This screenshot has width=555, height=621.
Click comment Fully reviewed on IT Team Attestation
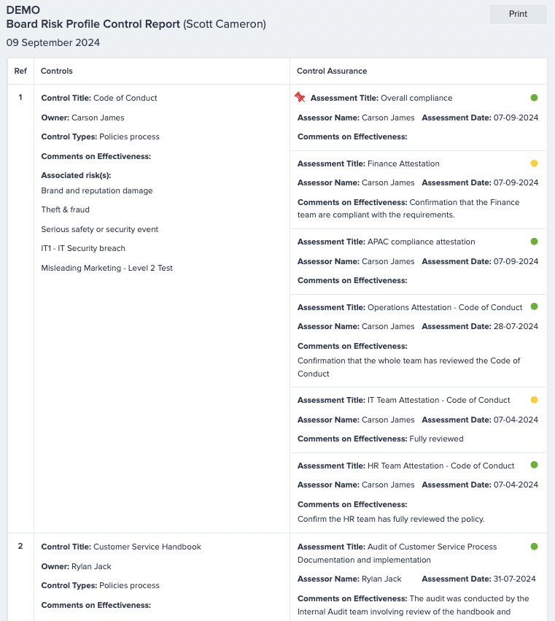click(436, 439)
